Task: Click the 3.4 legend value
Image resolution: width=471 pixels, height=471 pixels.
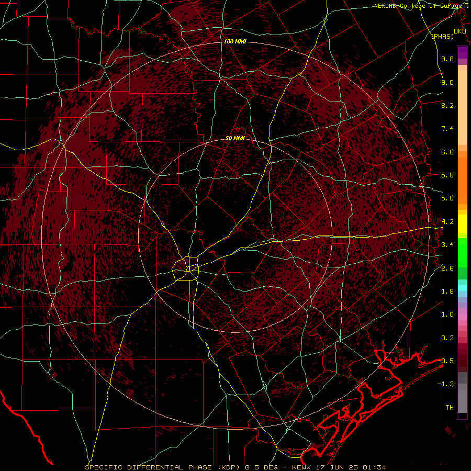Action: coord(447,245)
